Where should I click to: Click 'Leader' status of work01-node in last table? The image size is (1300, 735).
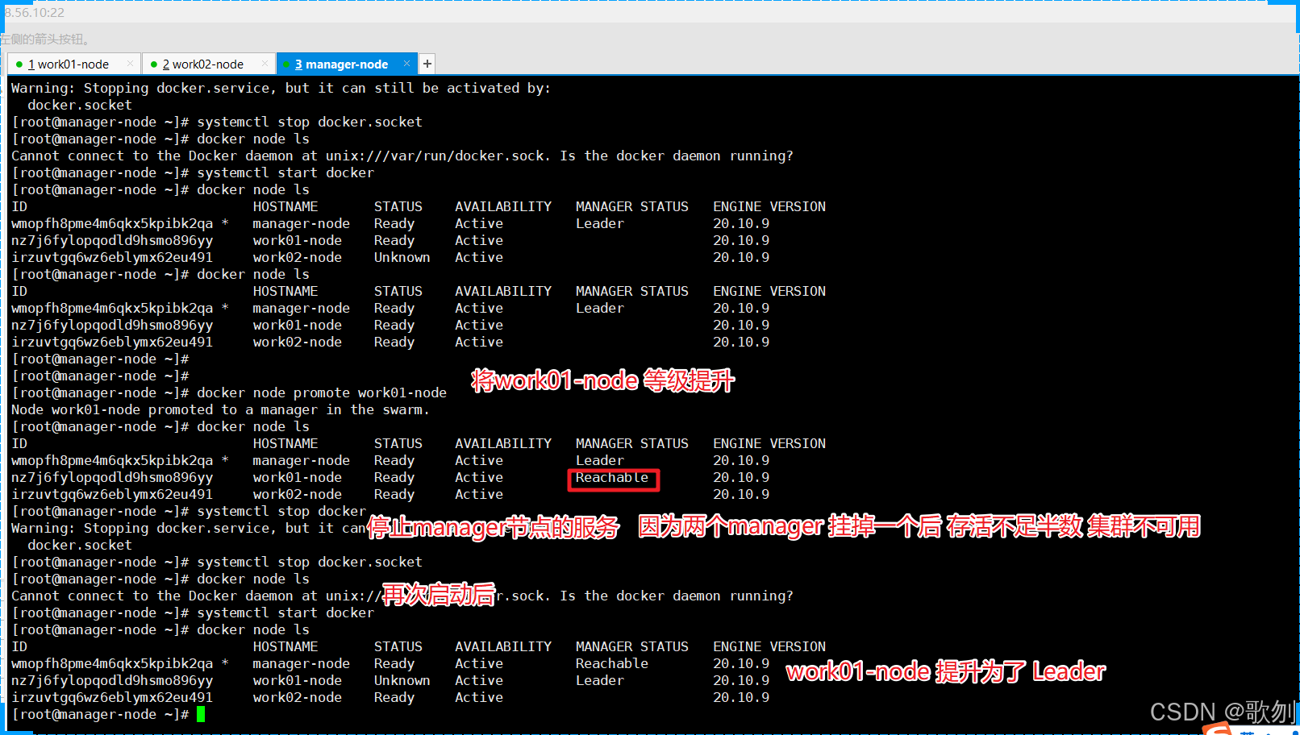pyautogui.click(x=600, y=680)
